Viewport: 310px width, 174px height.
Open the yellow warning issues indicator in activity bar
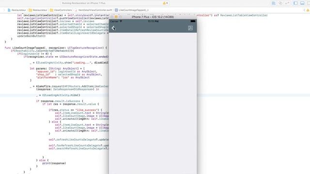165,3
